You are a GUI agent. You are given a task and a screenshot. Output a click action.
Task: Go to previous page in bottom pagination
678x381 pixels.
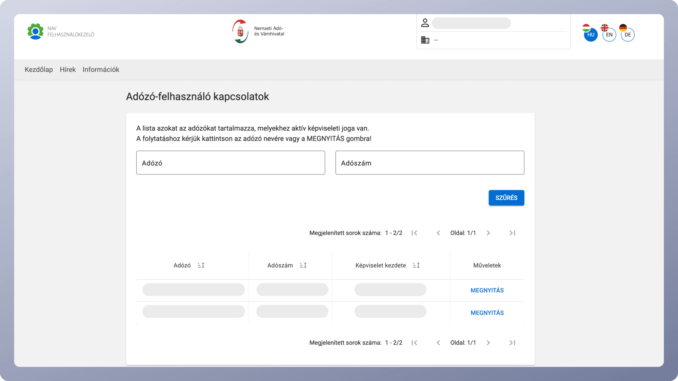pyautogui.click(x=438, y=343)
